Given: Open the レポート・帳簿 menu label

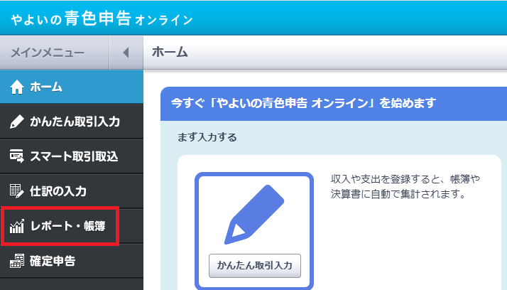Looking at the screenshot, I should pyautogui.click(x=68, y=226).
